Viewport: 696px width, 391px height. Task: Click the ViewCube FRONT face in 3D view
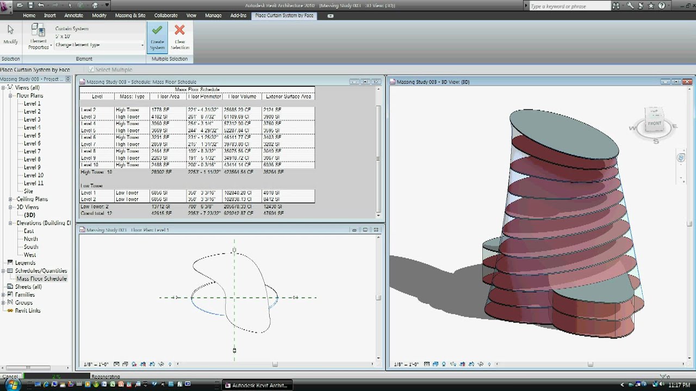point(655,124)
